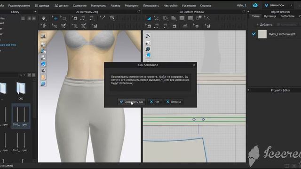The width and height of the screenshot is (301, 169).
Task: Click the Nylon_Featherweight fabric name
Action: [x=282, y=34]
